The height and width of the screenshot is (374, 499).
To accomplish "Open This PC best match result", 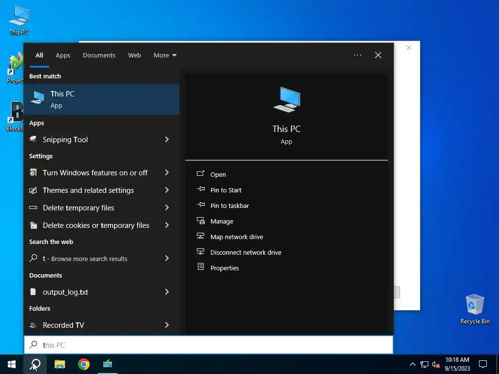I will [x=101, y=99].
